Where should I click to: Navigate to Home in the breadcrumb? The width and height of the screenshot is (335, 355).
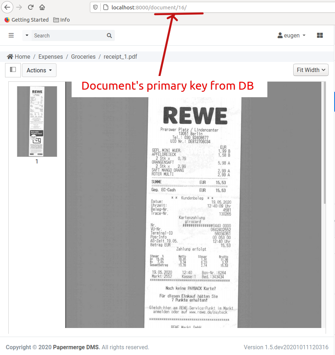tap(19, 57)
